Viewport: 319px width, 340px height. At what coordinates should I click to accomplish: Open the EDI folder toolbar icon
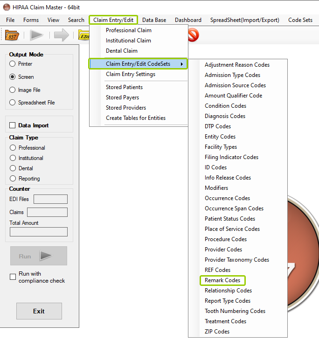pos(83,35)
